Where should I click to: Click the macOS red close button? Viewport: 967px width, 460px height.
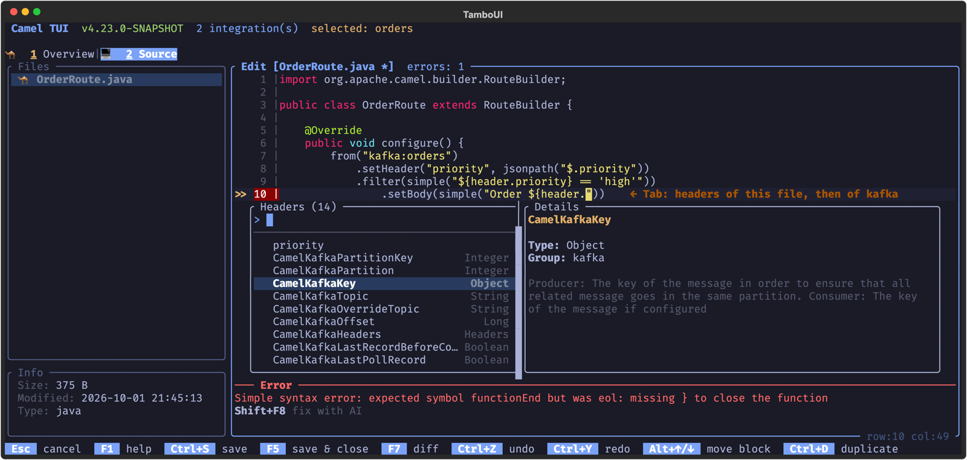click(13, 11)
